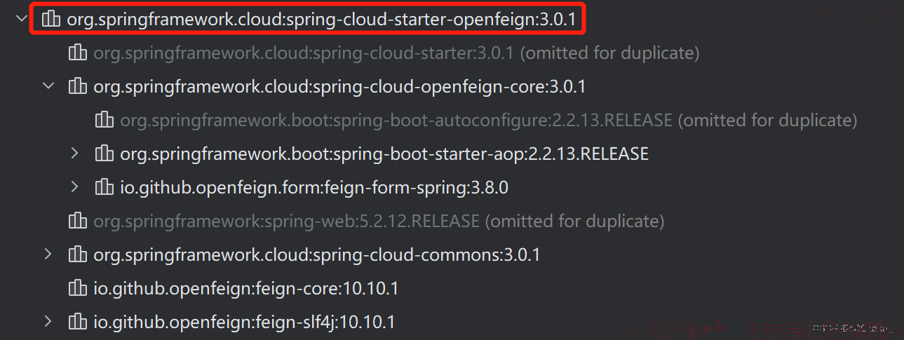This screenshot has height=340, width=904.
Task: Click library icon beside feign-core:10.10.1
Action: tap(77, 288)
